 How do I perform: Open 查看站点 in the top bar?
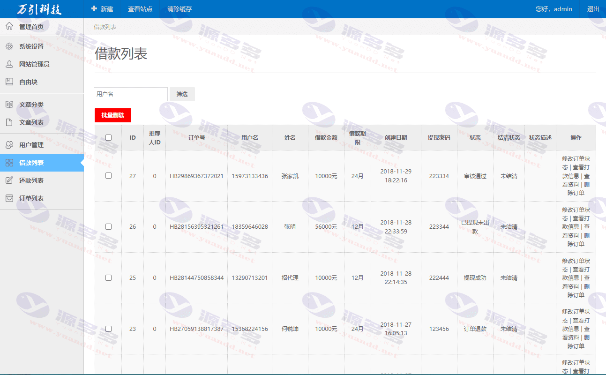click(140, 9)
